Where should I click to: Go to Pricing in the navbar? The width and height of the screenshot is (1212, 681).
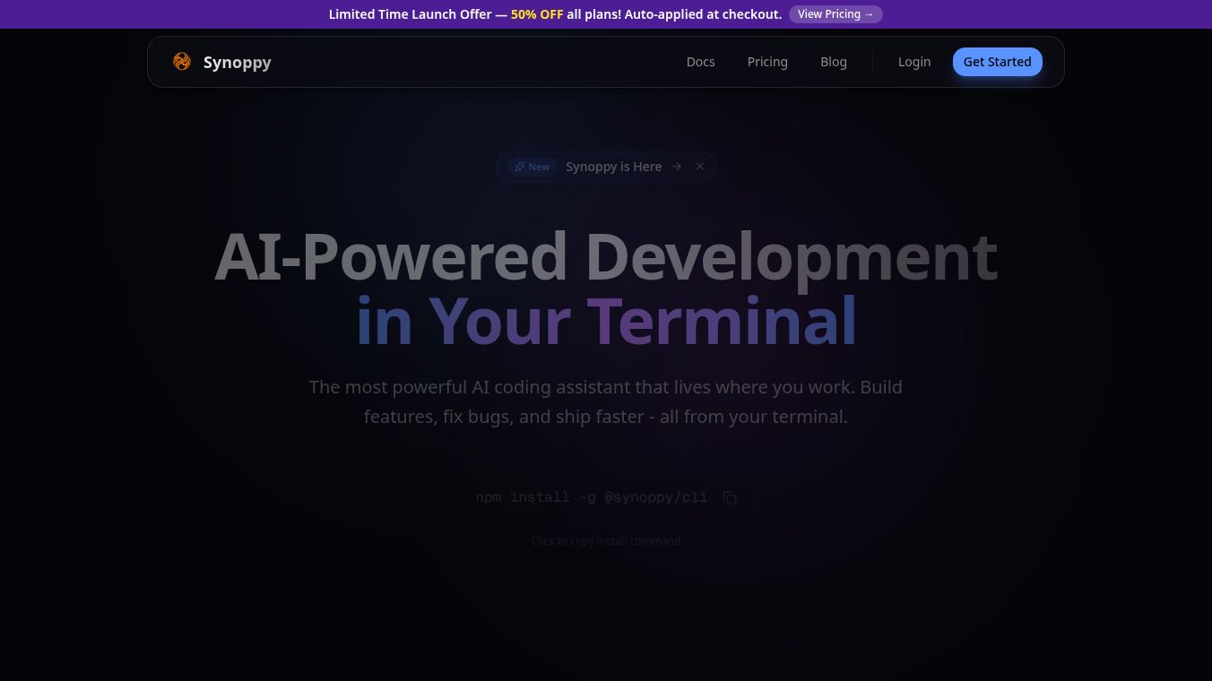click(767, 62)
